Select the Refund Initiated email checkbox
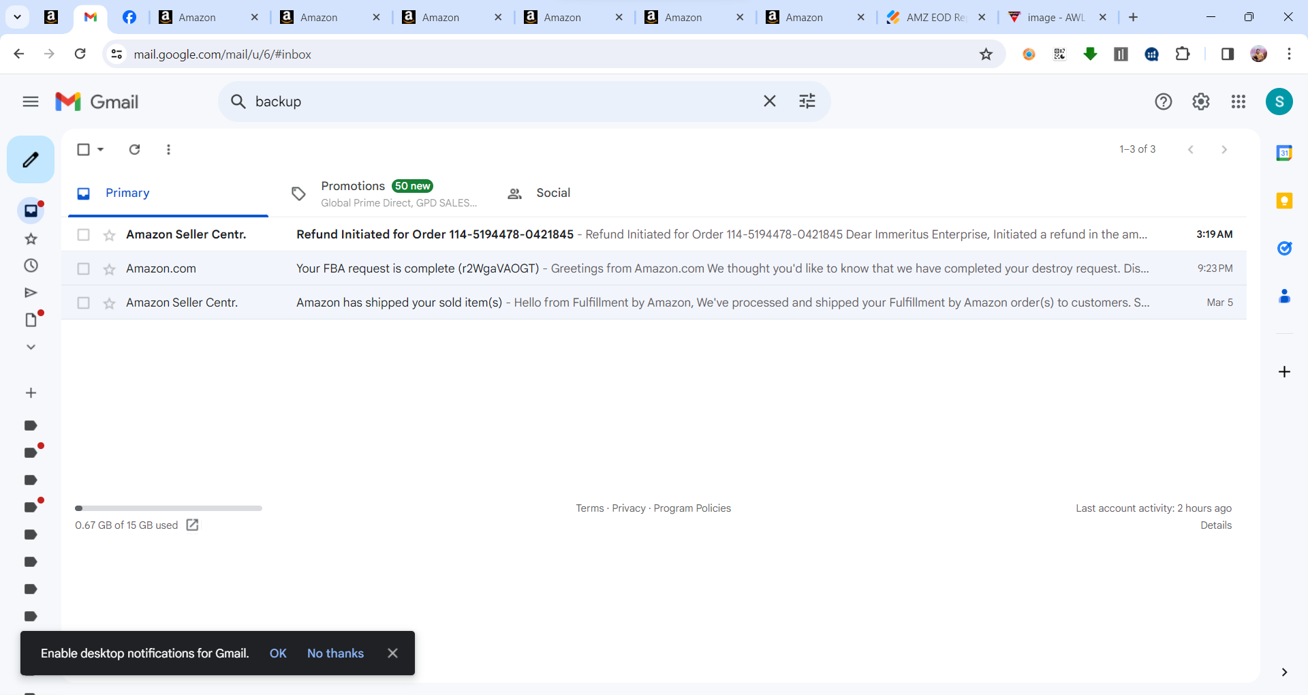This screenshot has height=695, width=1308. pos(84,234)
